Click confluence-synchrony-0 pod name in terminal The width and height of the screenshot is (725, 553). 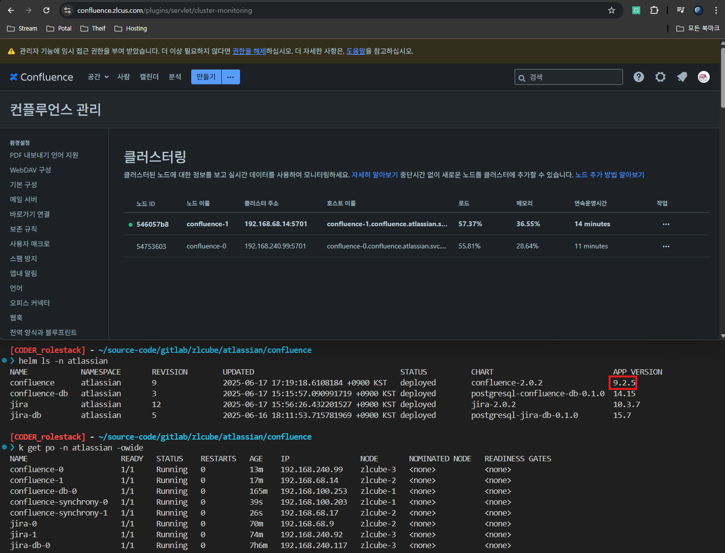[x=59, y=502]
